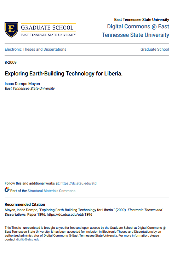Image resolution: width=177 pixels, height=255 pixels.
Task: Click the East Tennessee State University logo subtitle
Action: [48, 35]
